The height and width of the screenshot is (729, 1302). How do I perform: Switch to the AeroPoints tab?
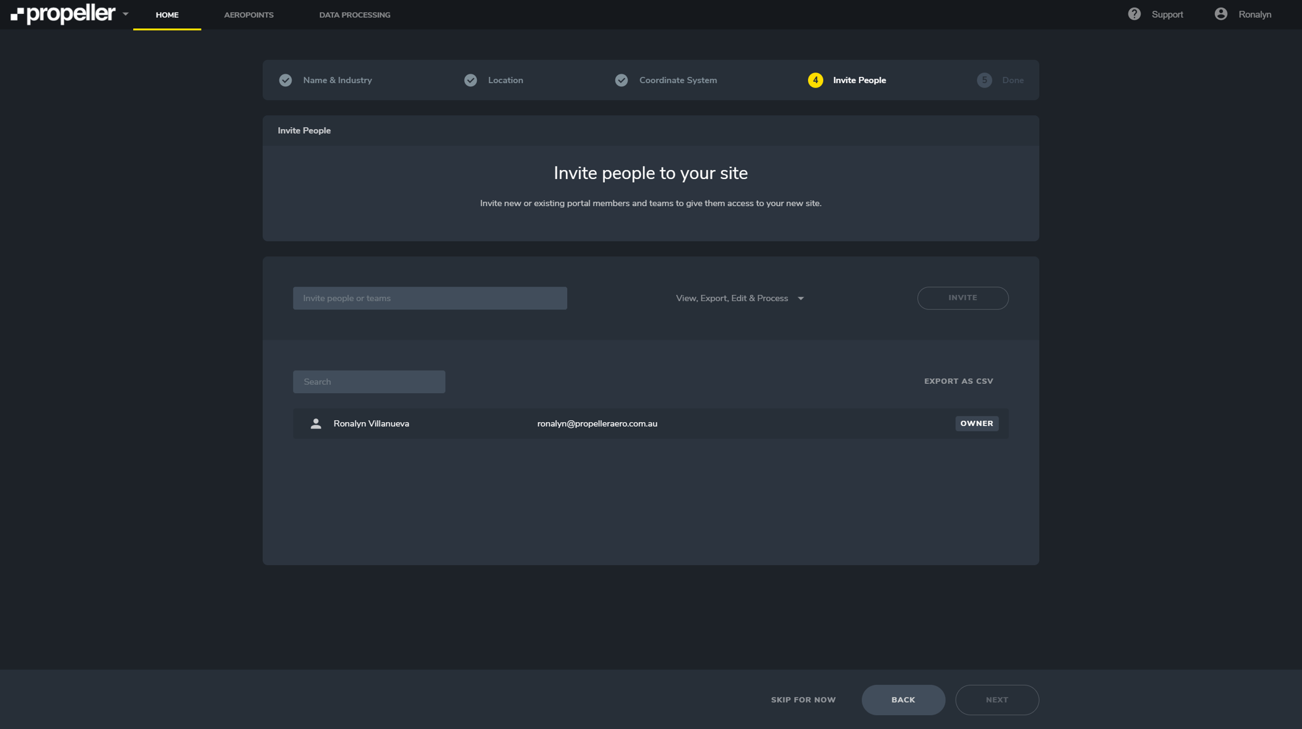pos(249,14)
